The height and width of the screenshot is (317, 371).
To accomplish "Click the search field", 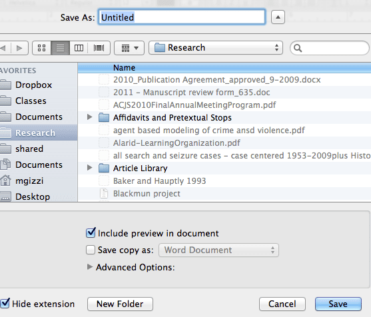I will pos(329,48).
